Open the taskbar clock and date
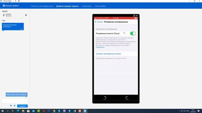This screenshot has width=202, height=113. pos(193,111)
